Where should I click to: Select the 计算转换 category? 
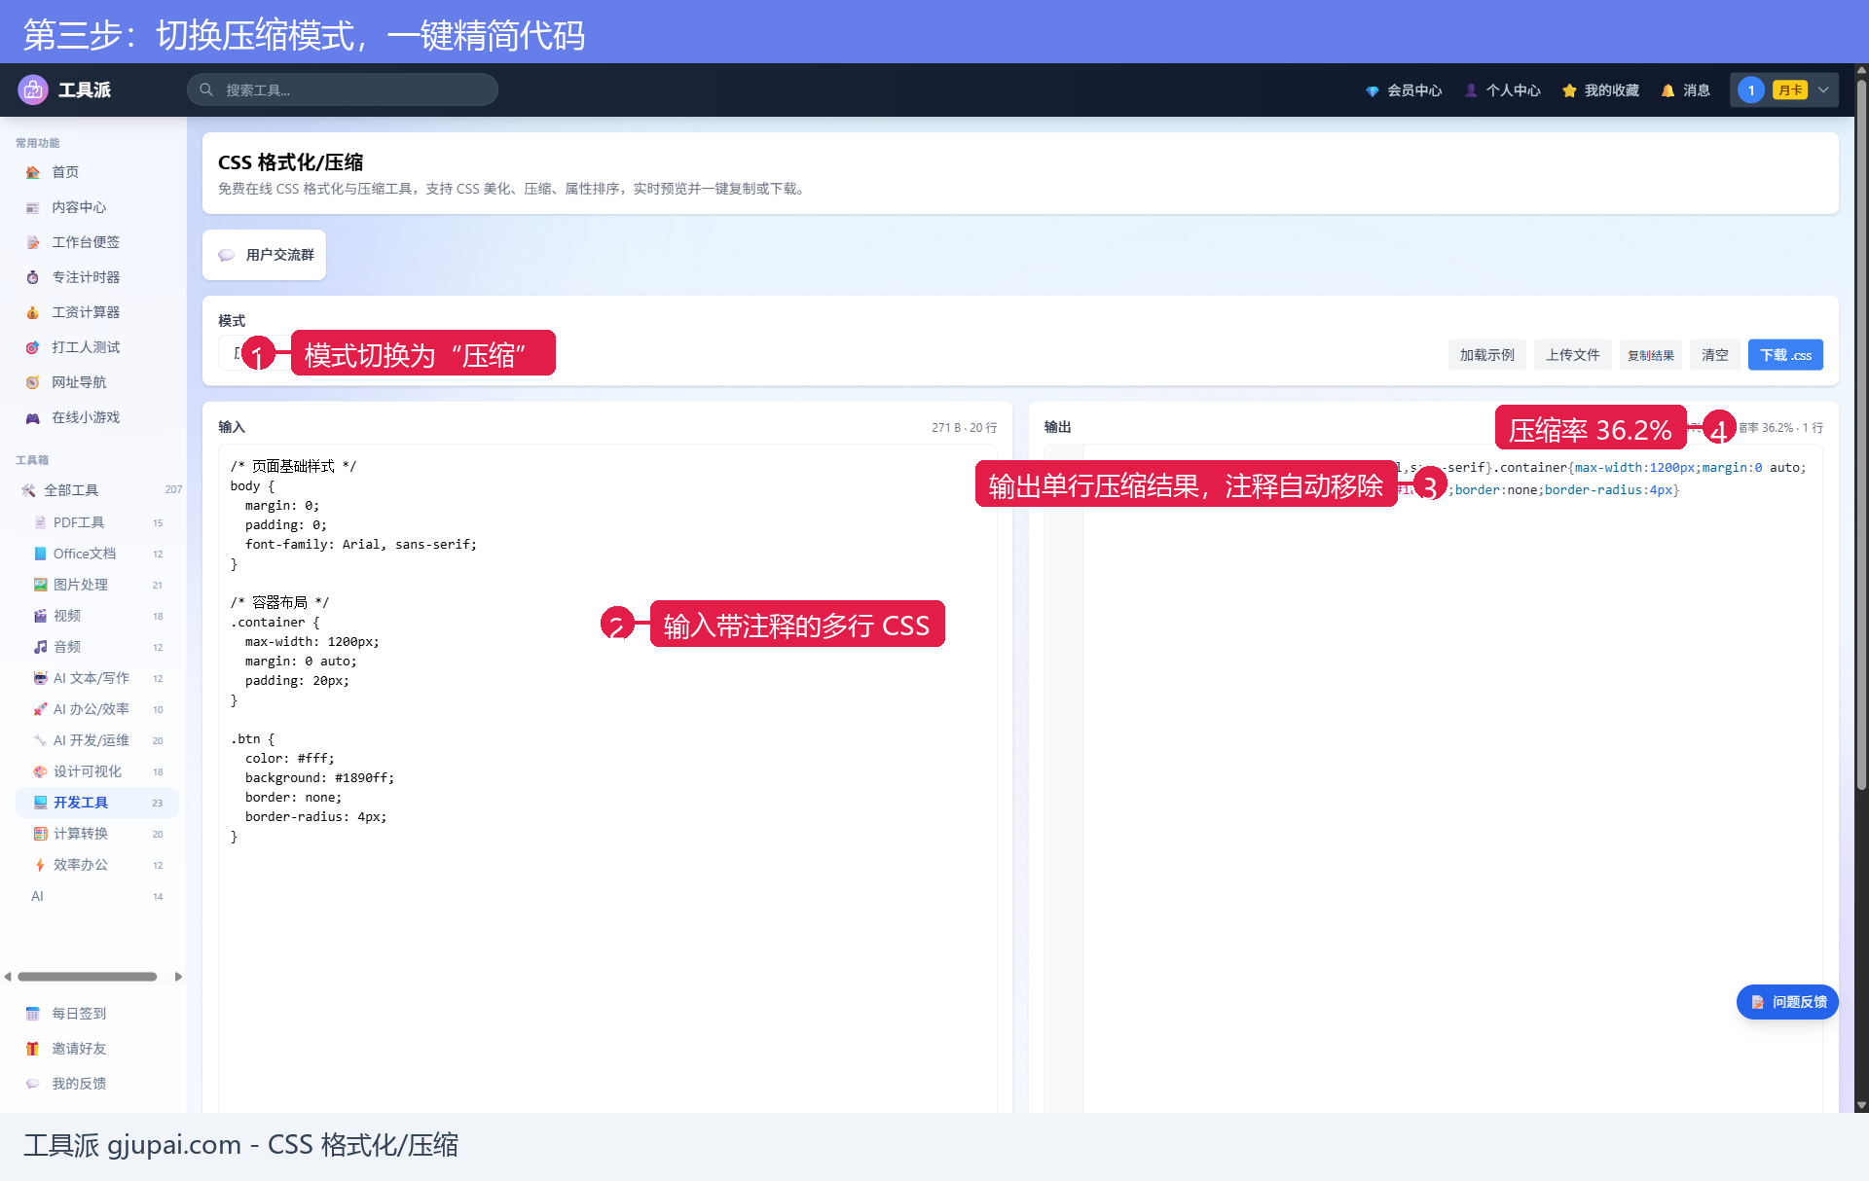pos(97,834)
